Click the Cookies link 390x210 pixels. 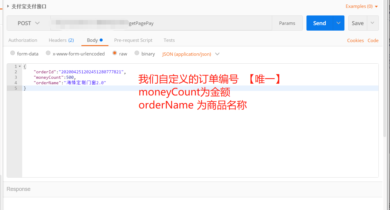[355, 40]
